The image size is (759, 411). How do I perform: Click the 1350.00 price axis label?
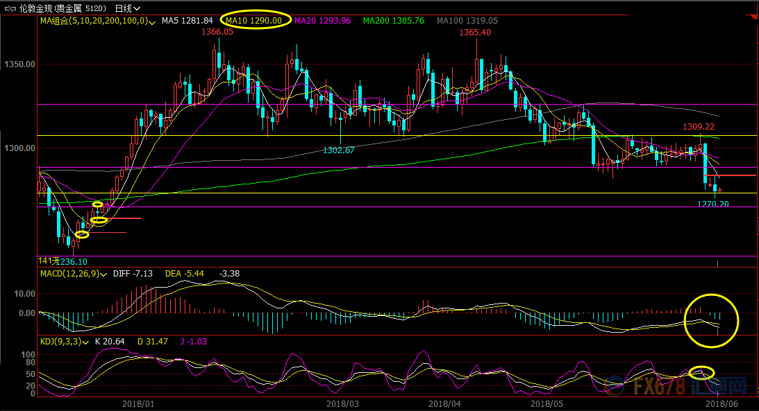coord(20,64)
